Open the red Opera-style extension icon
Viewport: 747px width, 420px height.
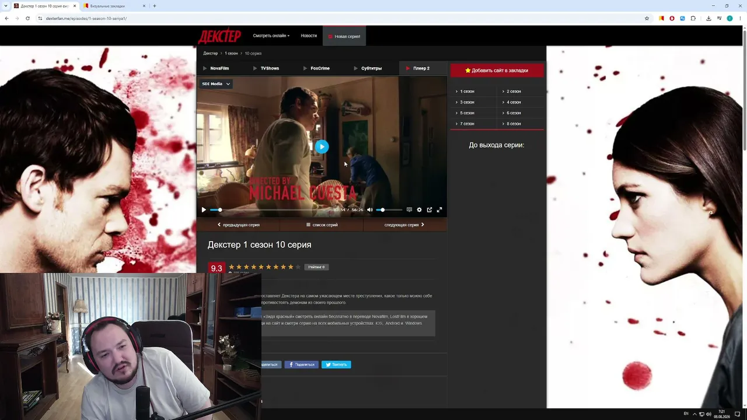672,18
